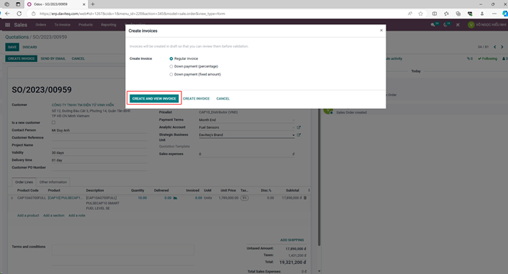Expand the Strategic Business Unit dropdown

[x=247, y=135]
